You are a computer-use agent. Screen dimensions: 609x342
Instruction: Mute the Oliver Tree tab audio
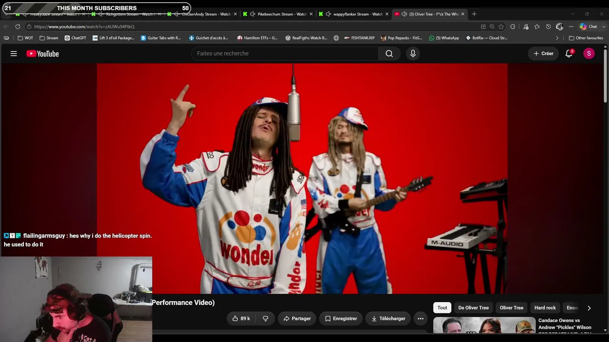pos(404,14)
